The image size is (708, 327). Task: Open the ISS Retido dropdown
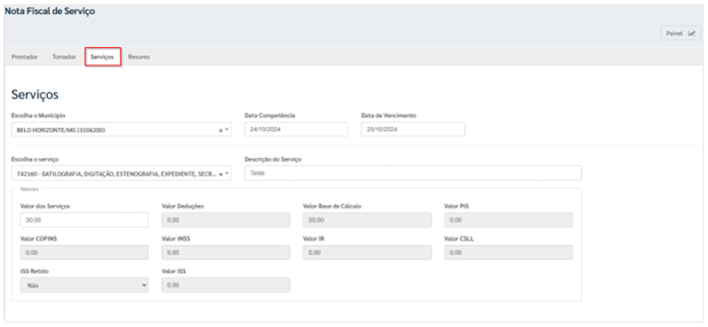coord(84,285)
